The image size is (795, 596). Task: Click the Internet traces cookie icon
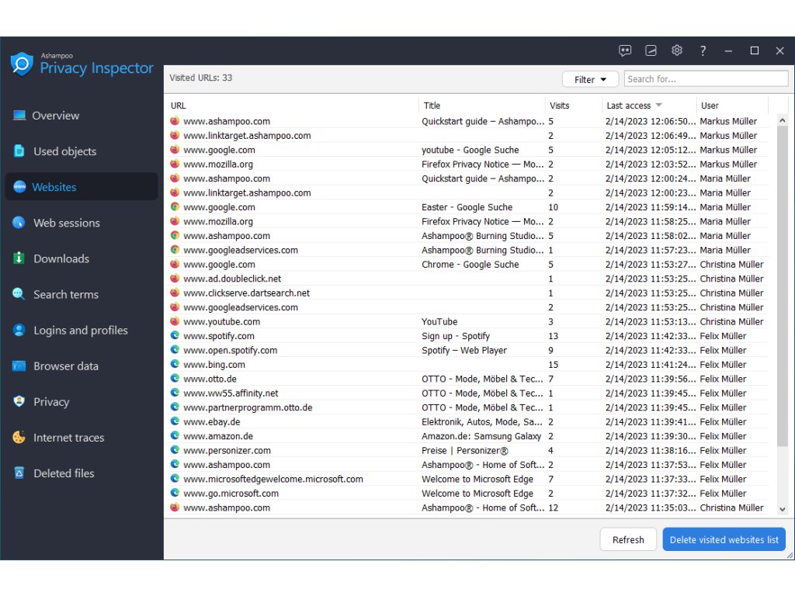[19, 438]
